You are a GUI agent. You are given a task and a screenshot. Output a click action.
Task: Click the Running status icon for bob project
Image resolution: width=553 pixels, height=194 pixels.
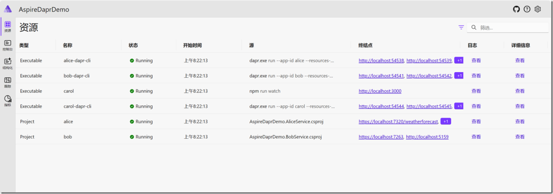(132, 137)
